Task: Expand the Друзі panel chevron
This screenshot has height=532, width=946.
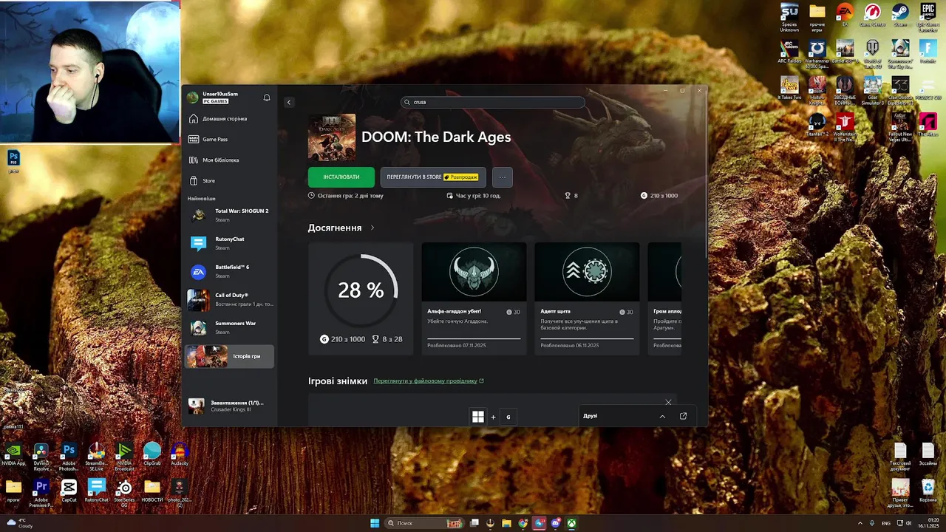Action: [662, 416]
